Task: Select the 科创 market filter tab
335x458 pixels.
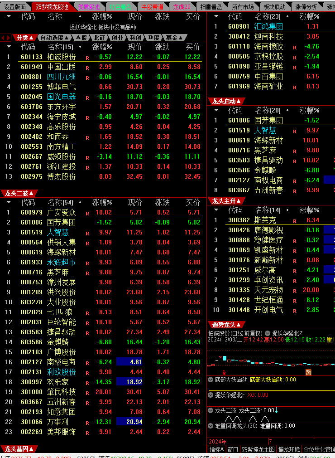Action: [135, 38]
